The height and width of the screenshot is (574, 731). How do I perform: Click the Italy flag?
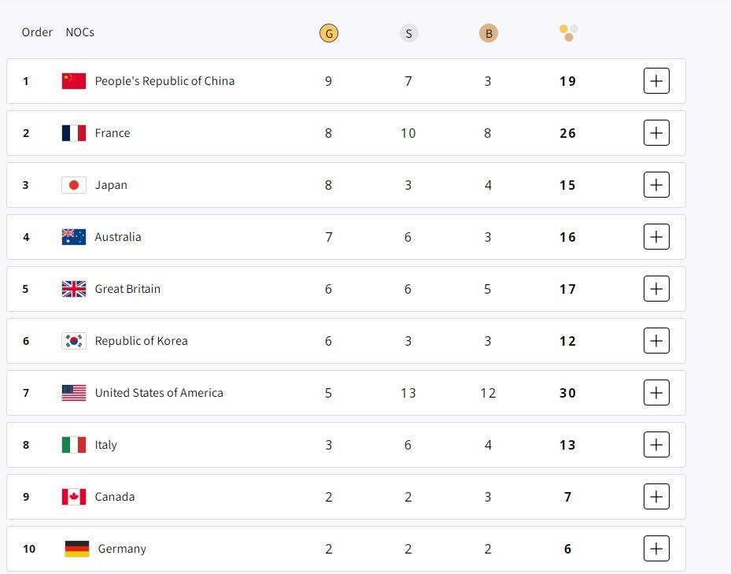pos(73,444)
